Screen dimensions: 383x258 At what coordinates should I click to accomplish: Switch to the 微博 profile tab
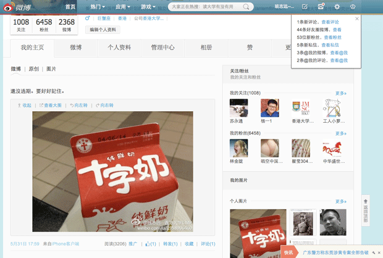point(76,48)
